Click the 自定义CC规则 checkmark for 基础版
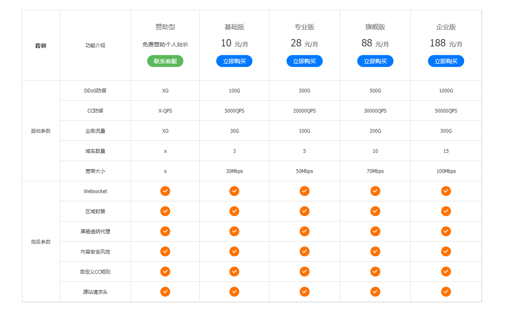Viewport: 525px width, 311px height. coord(234,272)
